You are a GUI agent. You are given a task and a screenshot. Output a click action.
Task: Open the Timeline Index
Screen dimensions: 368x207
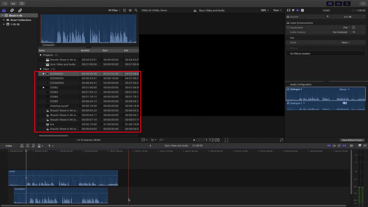click(x=9, y=145)
